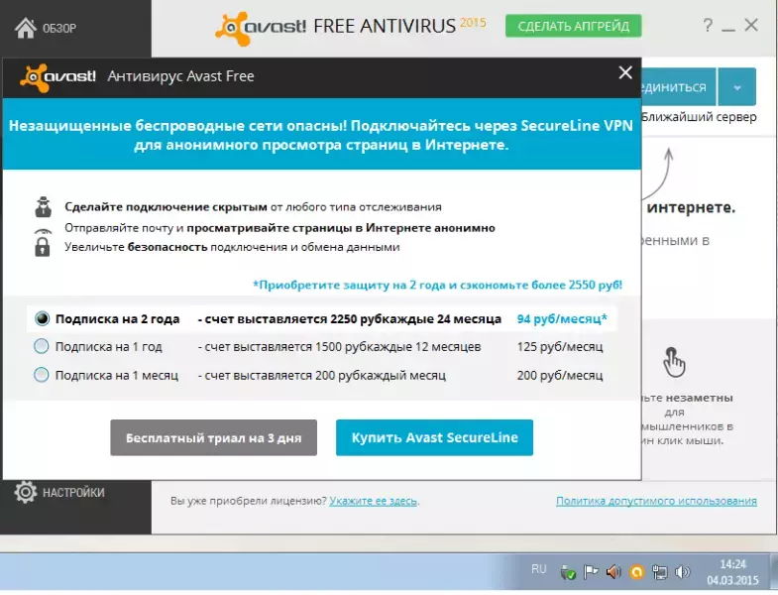
Task: Open the Обзор home icon
Action: [26, 28]
